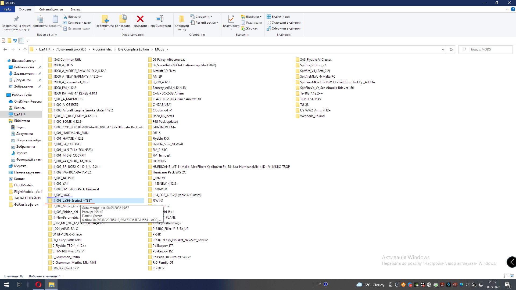Select the TEMPEST-MKV folder
516x290 pixels.
[310, 99]
